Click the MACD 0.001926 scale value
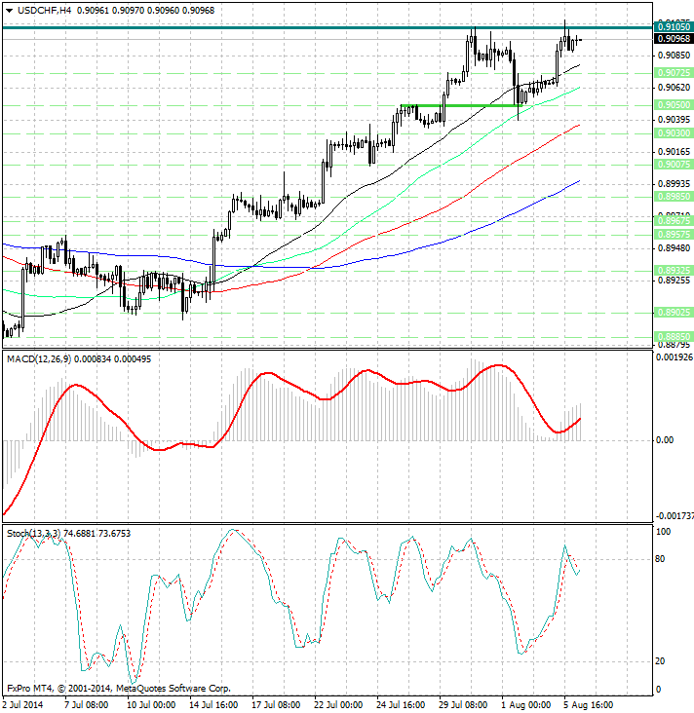This screenshot has width=694, height=713. (x=674, y=357)
